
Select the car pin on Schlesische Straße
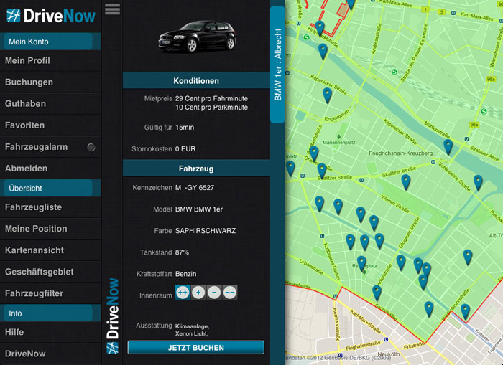[478, 182]
